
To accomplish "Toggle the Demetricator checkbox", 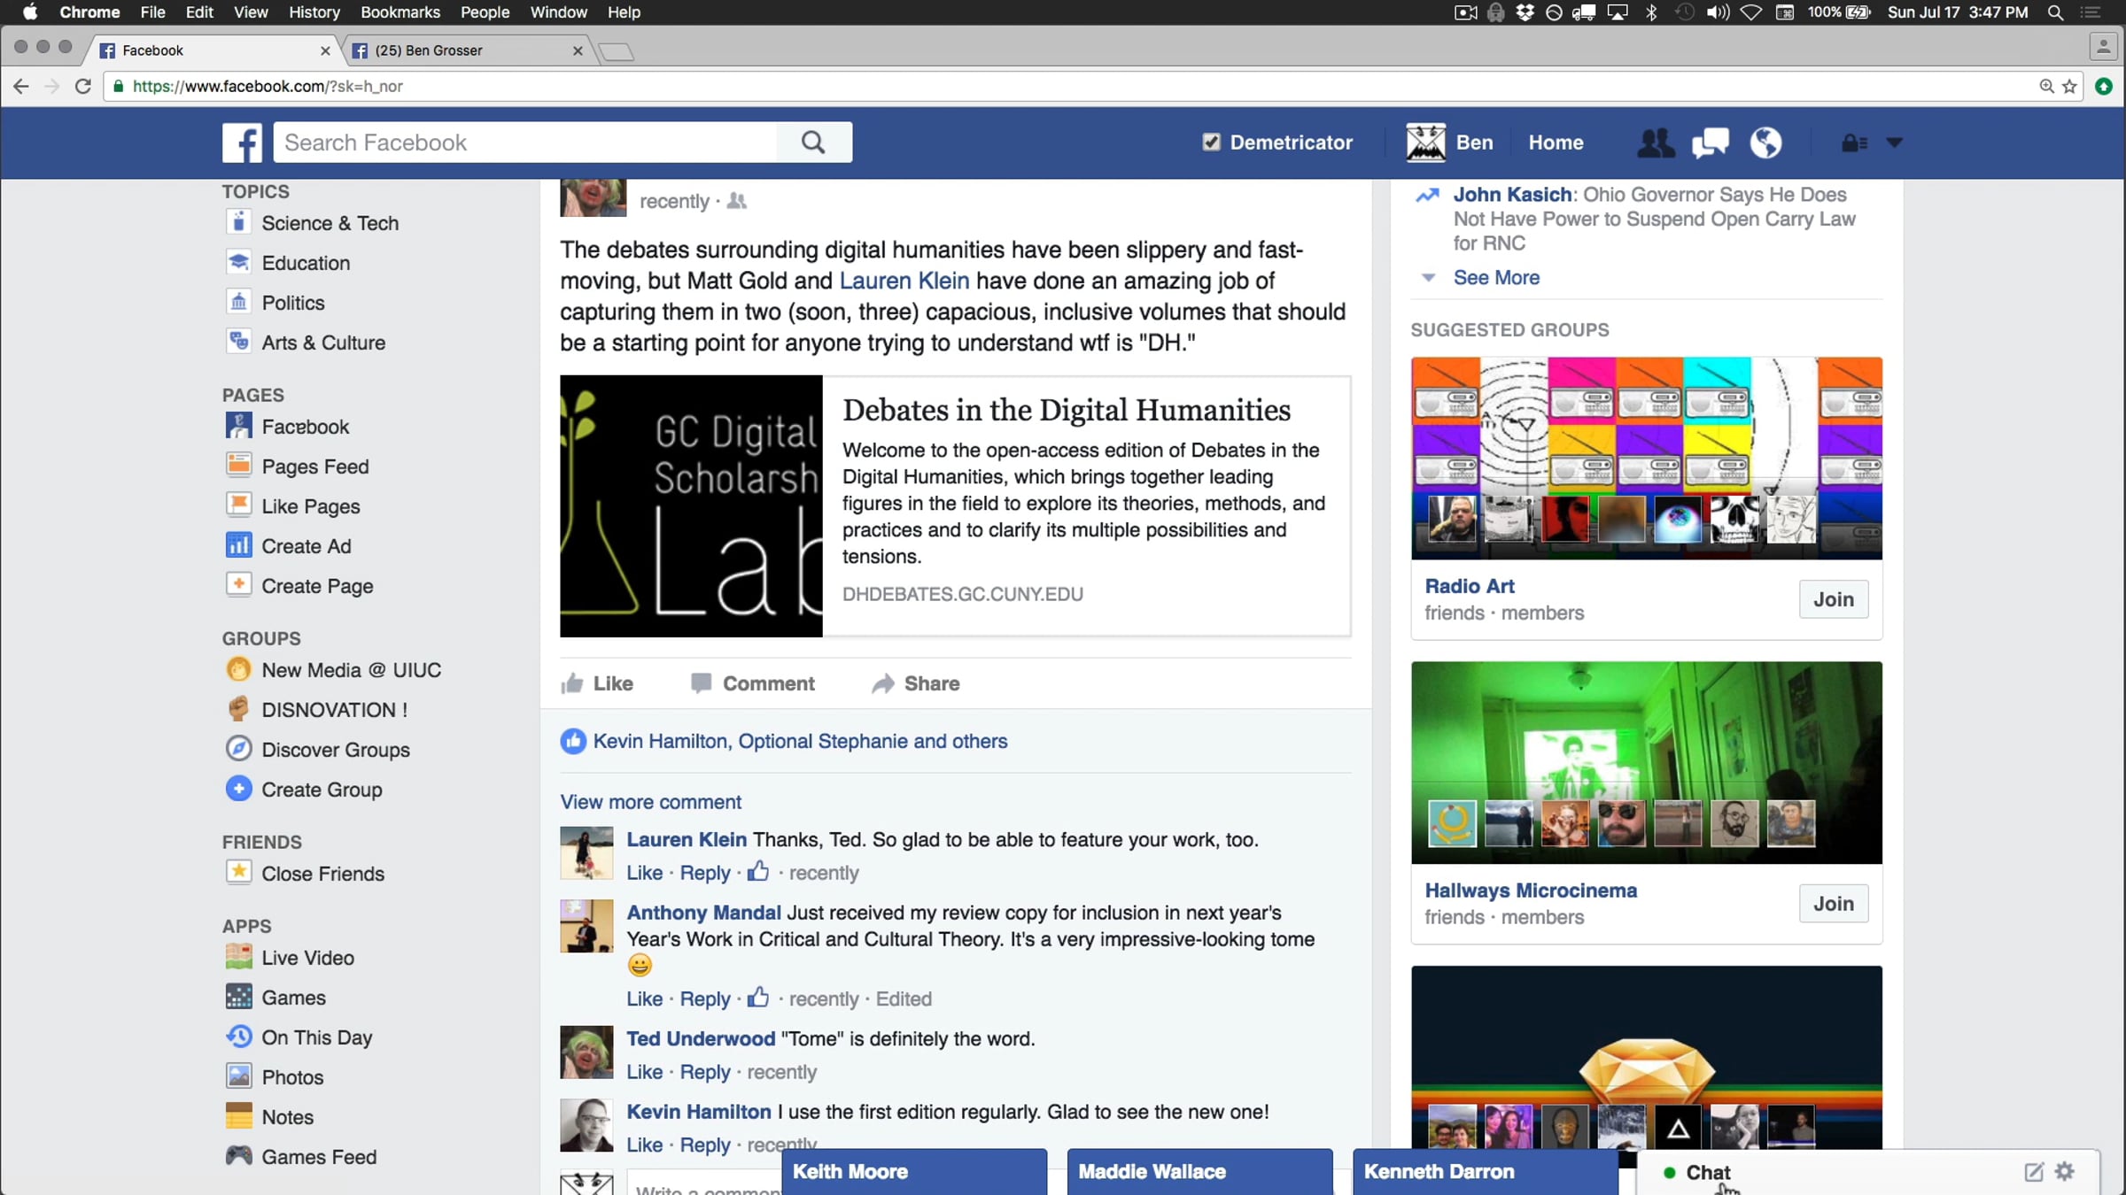I will click(1211, 143).
